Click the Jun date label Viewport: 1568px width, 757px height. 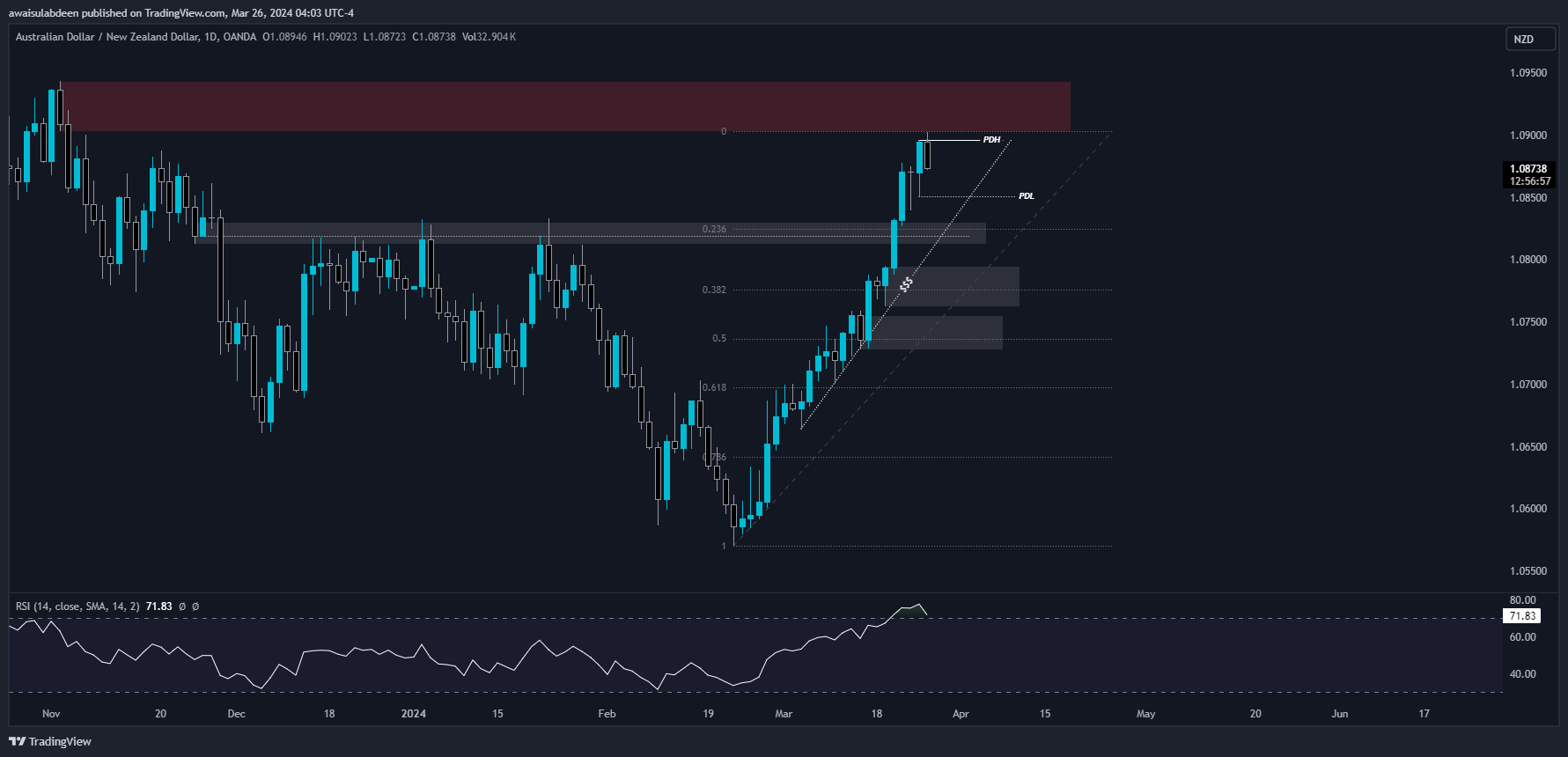(1339, 714)
